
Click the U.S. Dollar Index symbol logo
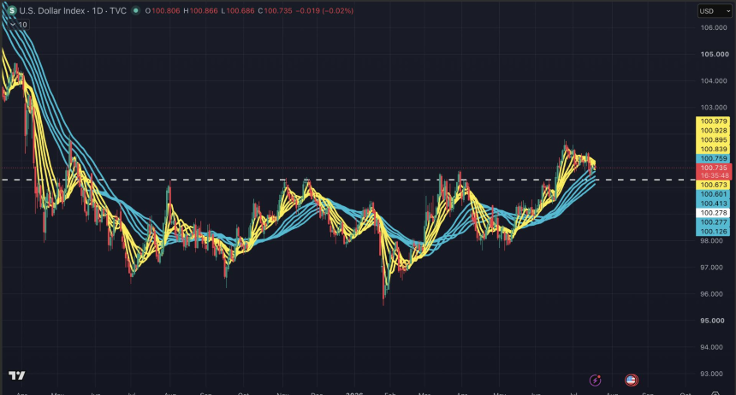tap(12, 10)
